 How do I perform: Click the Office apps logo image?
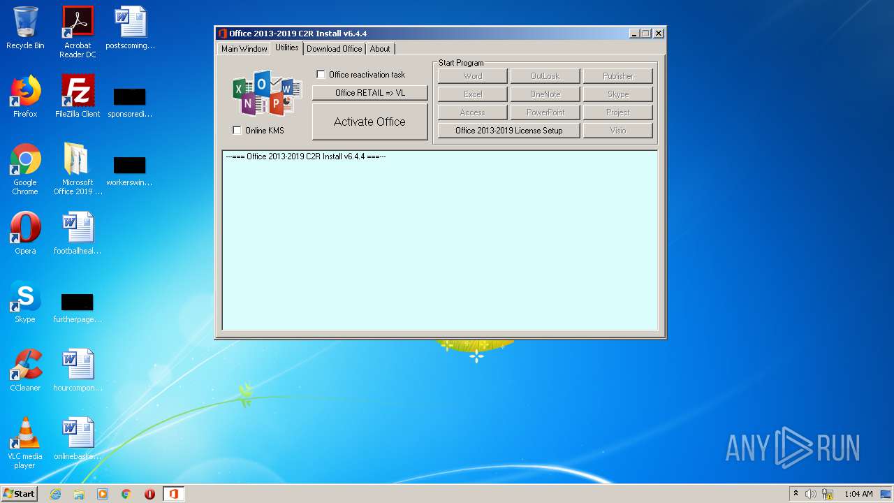pos(268,92)
